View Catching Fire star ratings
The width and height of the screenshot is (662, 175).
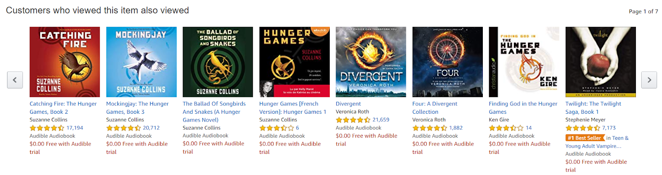click(47, 128)
